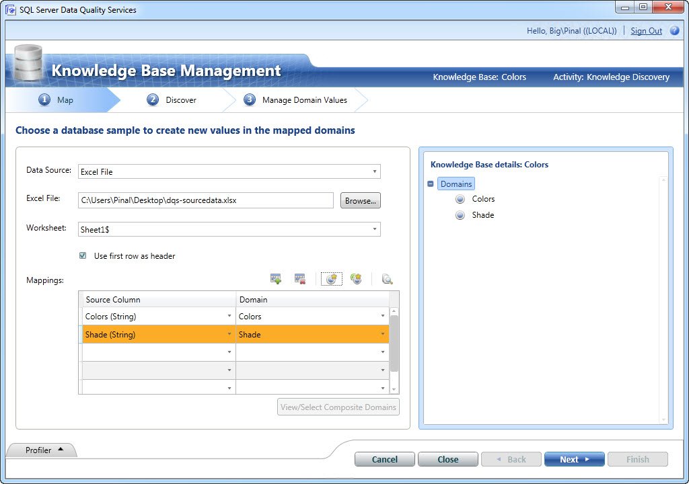
Task: Click the Remove selected column mapping icon
Action: [x=300, y=278]
